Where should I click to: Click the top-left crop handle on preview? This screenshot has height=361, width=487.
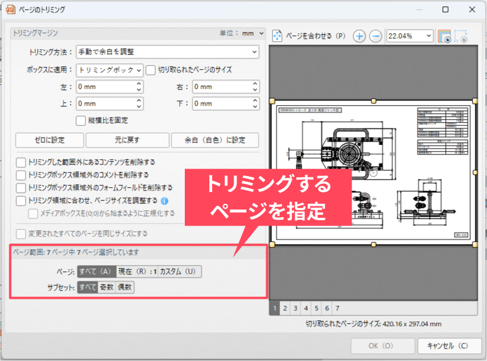click(x=272, y=101)
